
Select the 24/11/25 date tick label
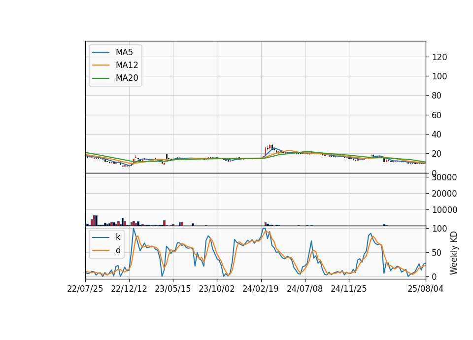349,289
